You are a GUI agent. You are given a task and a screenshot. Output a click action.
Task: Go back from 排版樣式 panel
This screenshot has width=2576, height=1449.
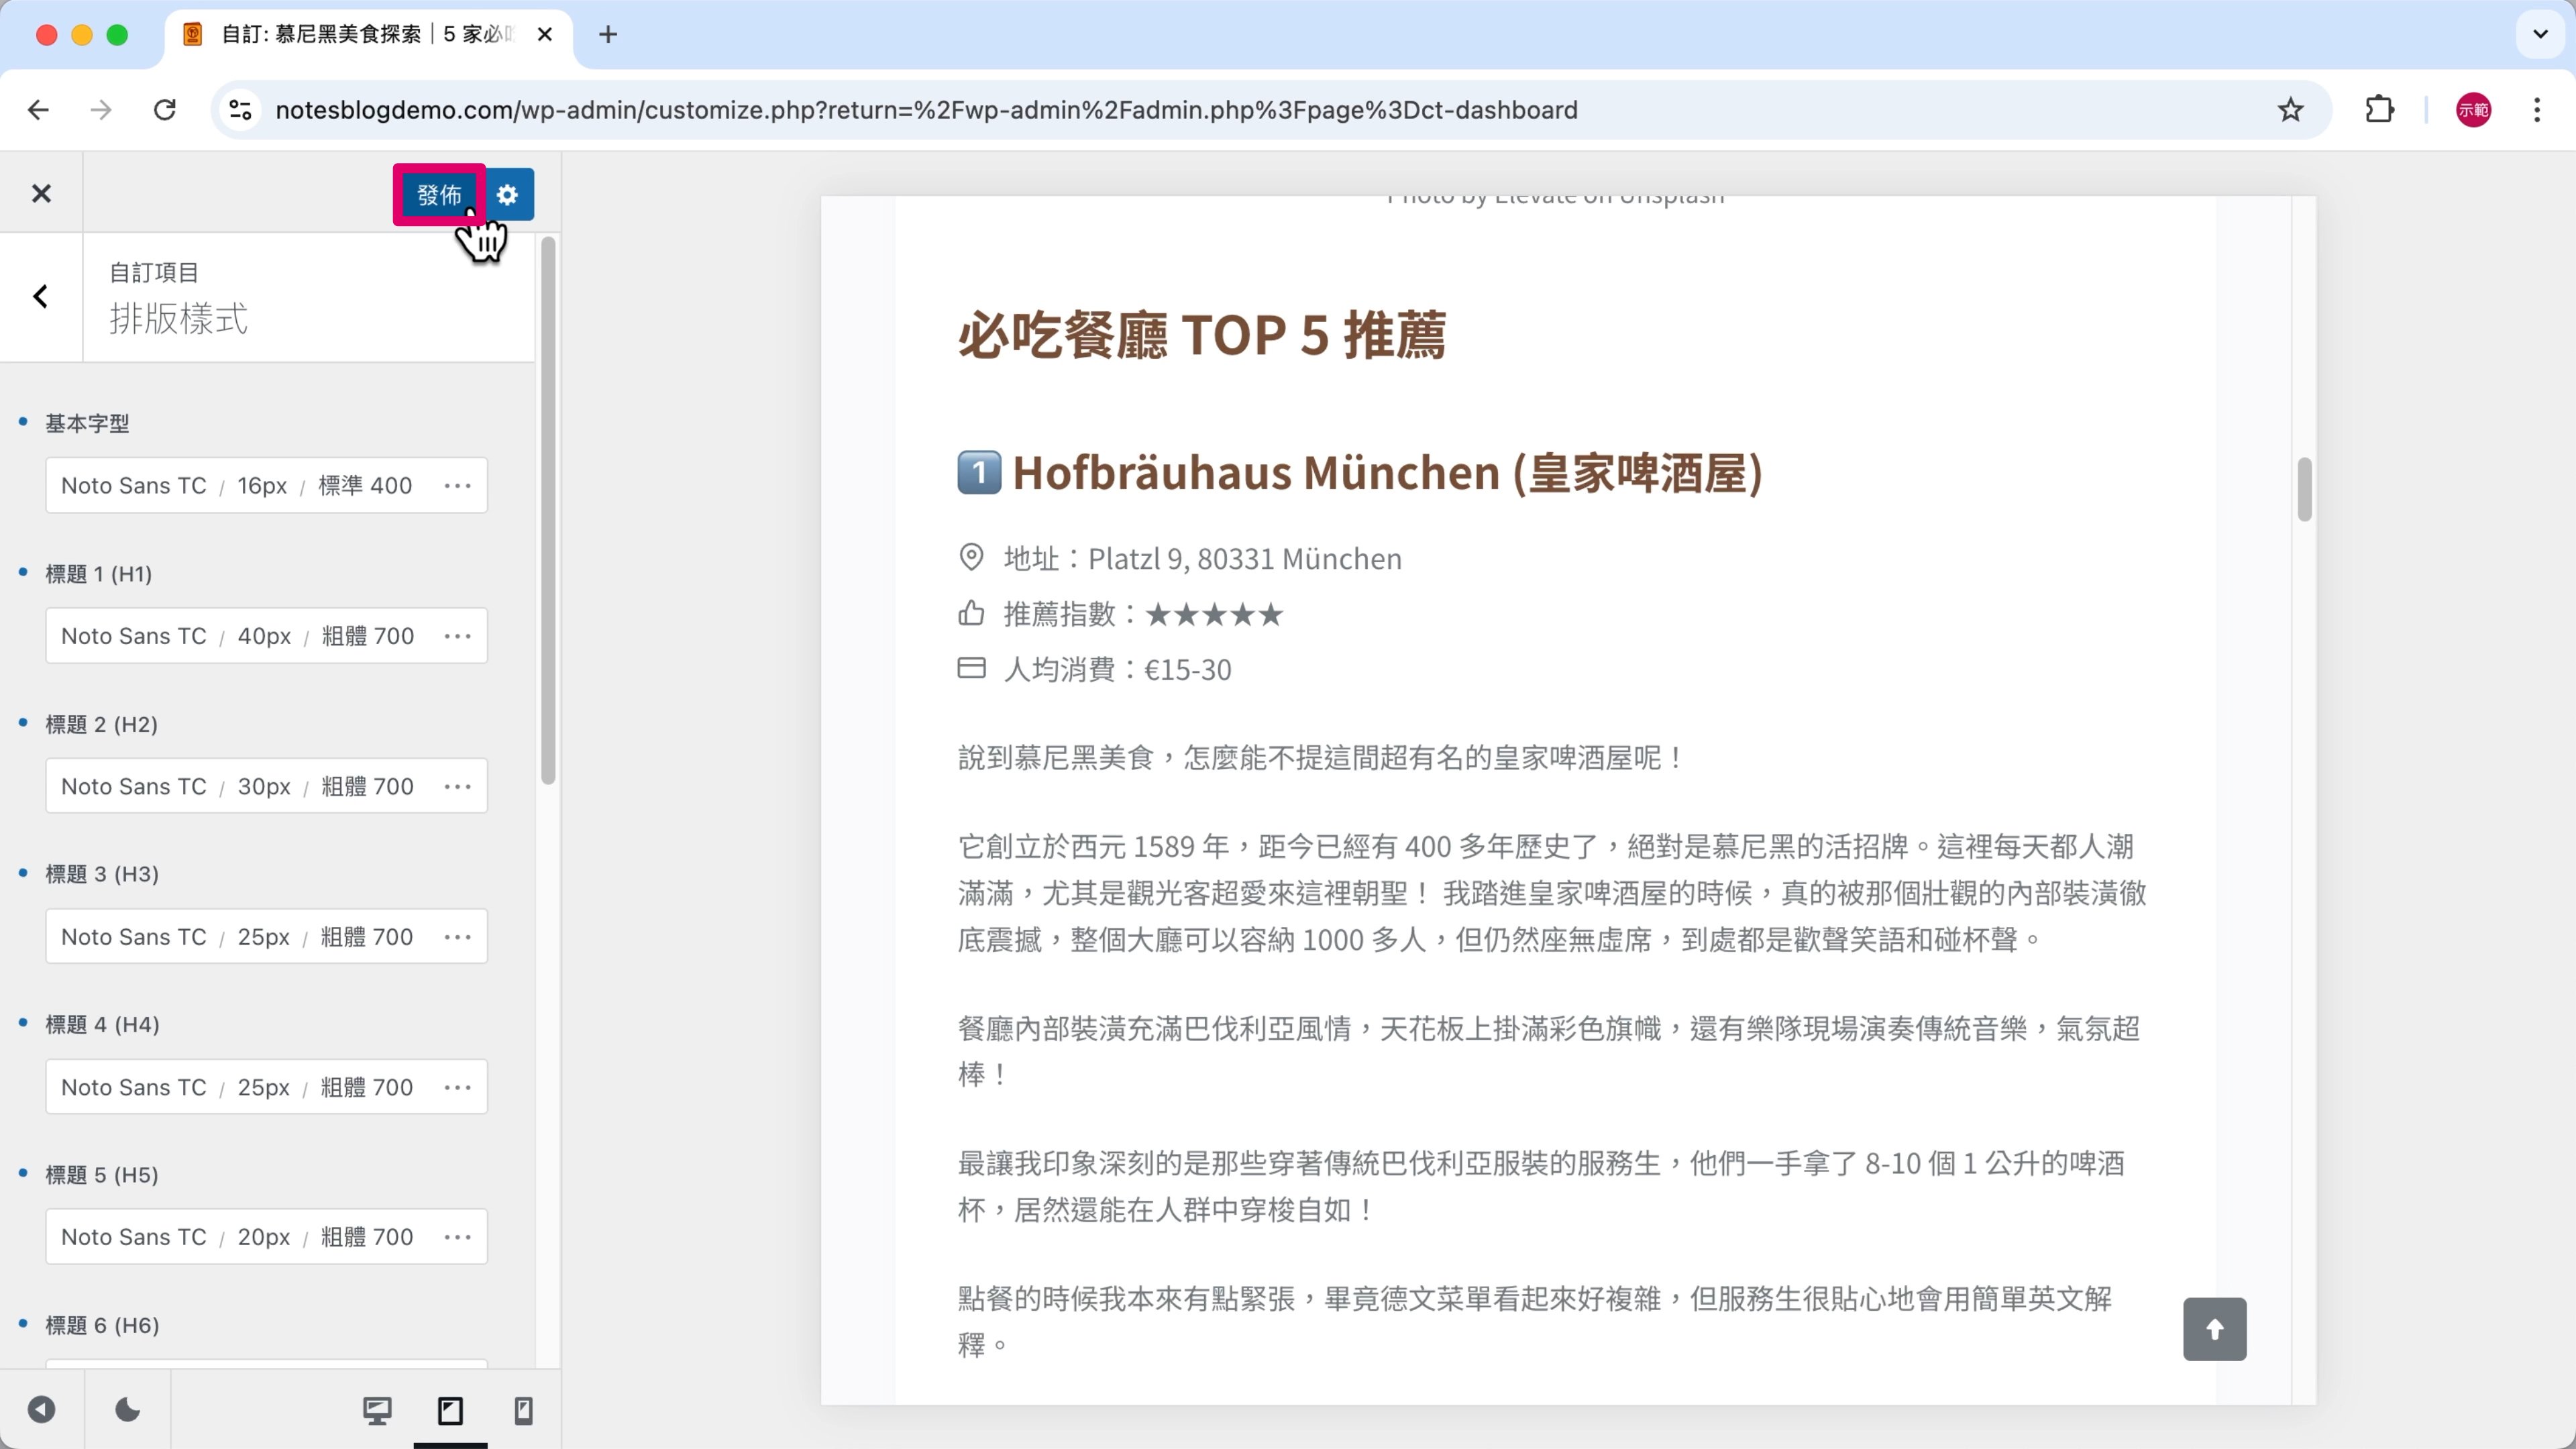(41, 297)
